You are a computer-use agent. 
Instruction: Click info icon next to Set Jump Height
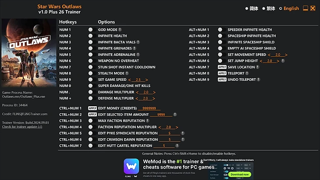(x=283, y=61)
